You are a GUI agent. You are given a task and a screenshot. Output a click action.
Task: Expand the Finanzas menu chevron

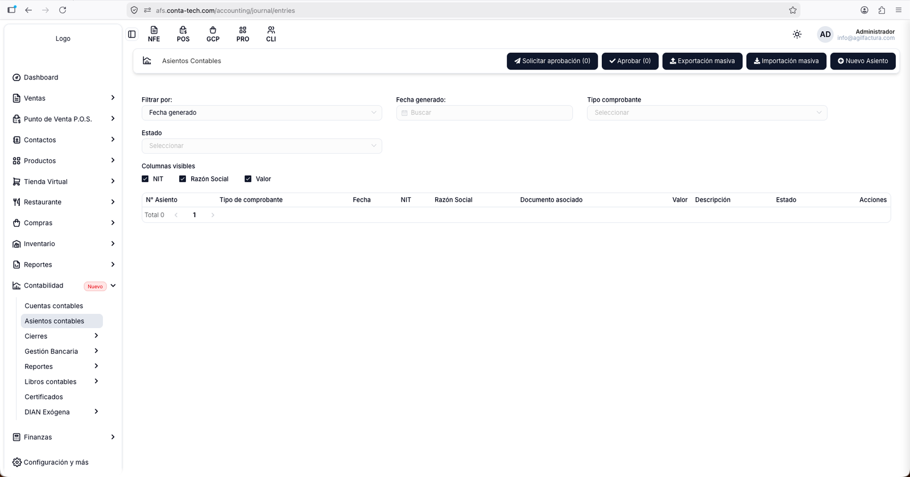pyautogui.click(x=113, y=437)
